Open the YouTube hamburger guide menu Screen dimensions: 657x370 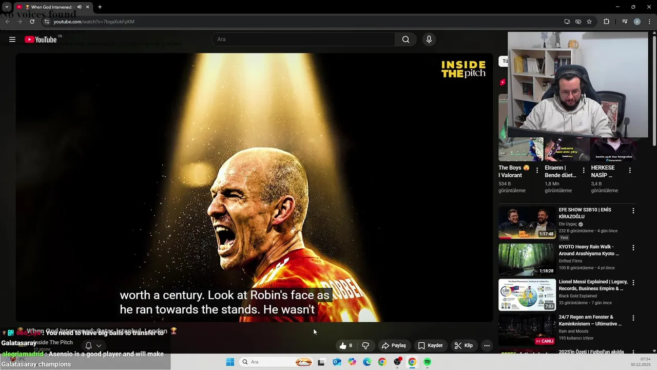(x=12, y=40)
